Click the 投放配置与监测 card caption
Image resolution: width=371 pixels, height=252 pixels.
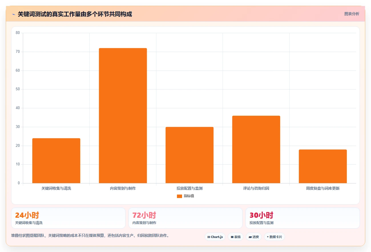(261, 223)
